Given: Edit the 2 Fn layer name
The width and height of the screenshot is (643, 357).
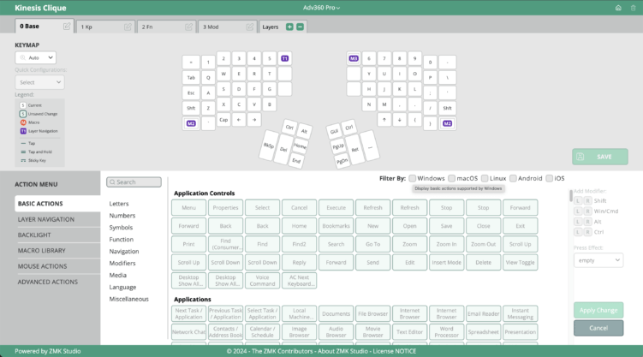Looking at the screenshot, I should [x=188, y=27].
